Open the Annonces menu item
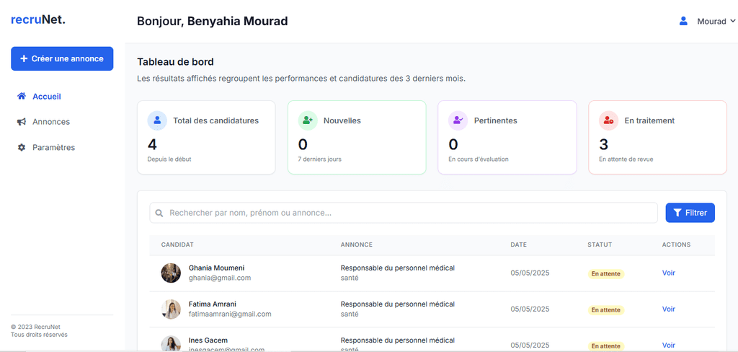 point(51,122)
